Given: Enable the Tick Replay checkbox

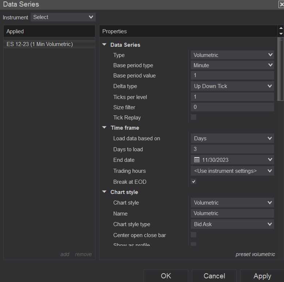Looking at the screenshot, I should (194, 117).
